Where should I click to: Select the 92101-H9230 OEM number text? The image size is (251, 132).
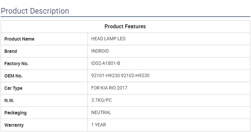click(106, 75)
